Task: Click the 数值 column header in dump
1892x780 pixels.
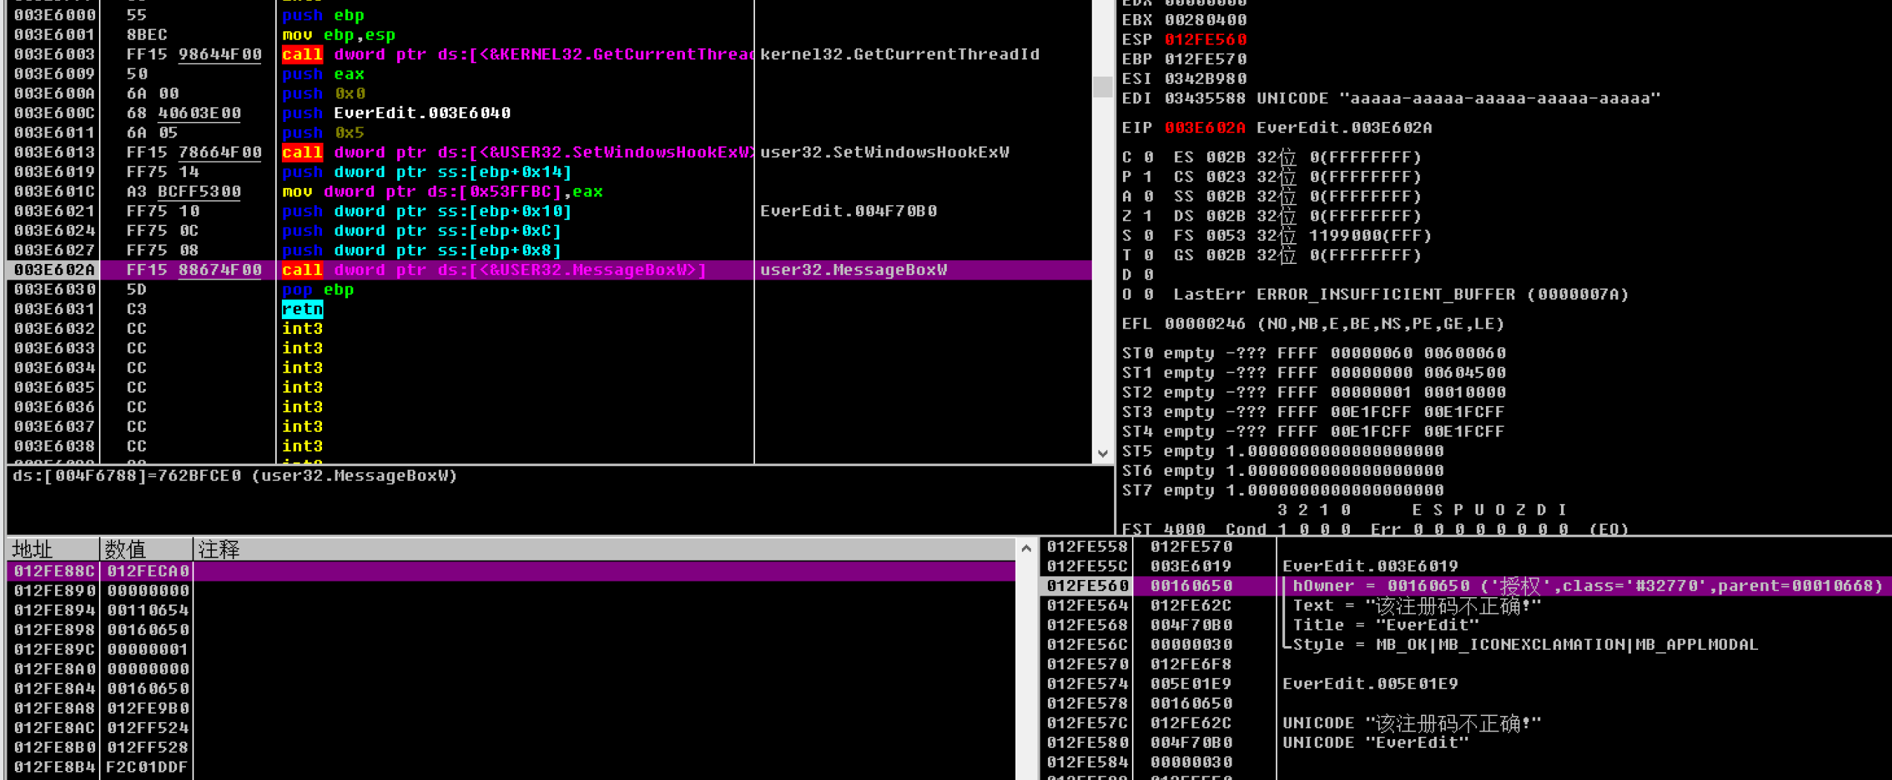Action: tap(146, 549)
